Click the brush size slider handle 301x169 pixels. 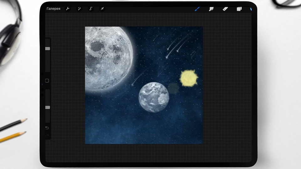click(x=48, y=49)
